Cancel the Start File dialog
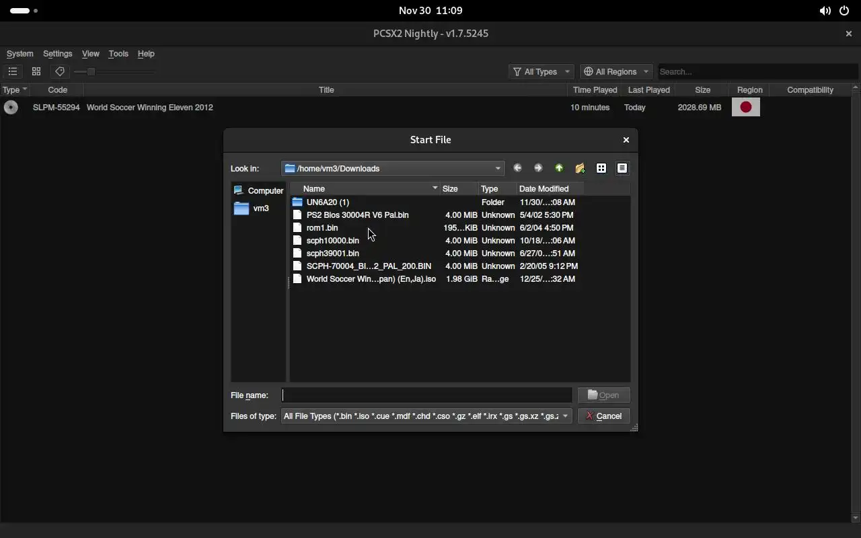Screen dimensions: 861x538 [603, 416]
